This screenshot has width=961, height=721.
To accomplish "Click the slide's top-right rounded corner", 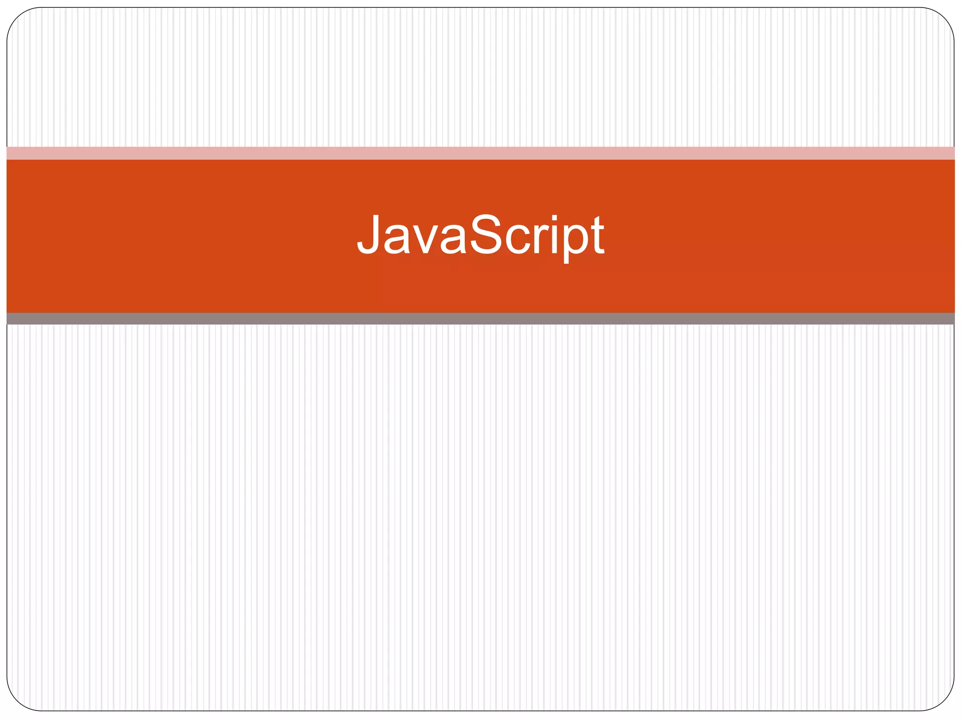I will click(942, 20).
